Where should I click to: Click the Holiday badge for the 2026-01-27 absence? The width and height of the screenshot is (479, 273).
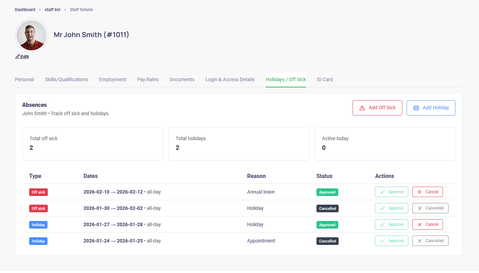coord(38,224)
